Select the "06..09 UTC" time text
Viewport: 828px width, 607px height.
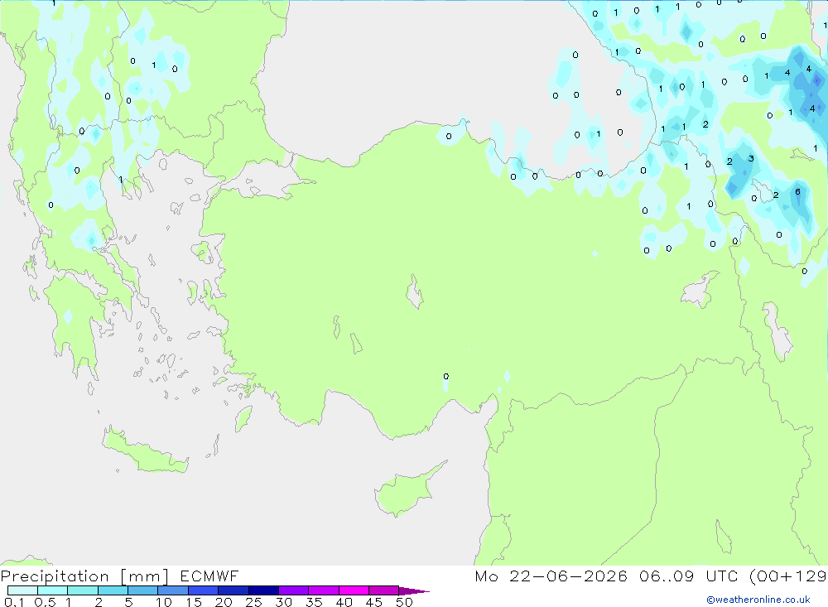[688, 576]
